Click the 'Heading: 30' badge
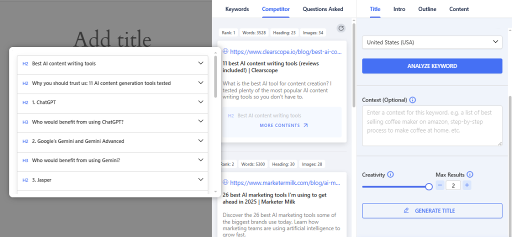Viewport: 512px width, 237px height. click(x=284, y=164)
